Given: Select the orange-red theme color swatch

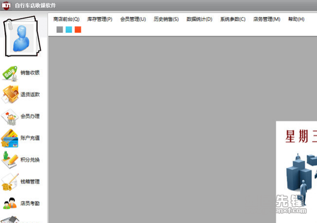Looking at the screenshot, I should (x=78, y=30).
